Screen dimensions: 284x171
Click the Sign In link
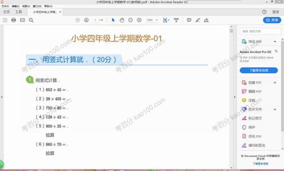tap(275, 12)
